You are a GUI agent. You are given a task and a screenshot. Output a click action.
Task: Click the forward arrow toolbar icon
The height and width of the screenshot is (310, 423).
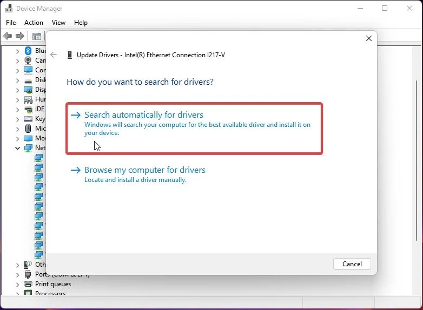point(20,36)
